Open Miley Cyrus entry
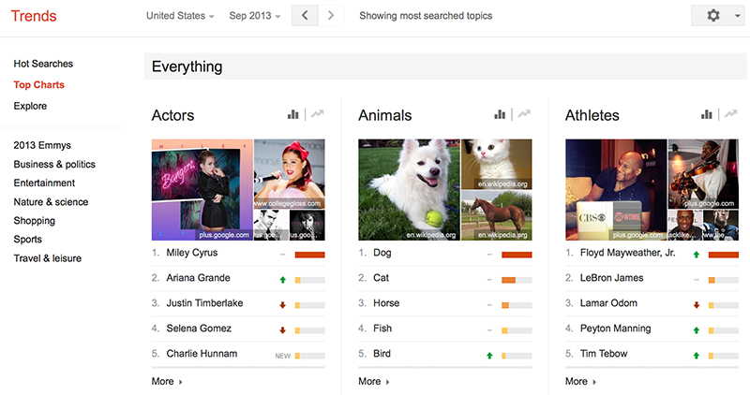Screen dimensions: 750x395 tap(192, 253)
